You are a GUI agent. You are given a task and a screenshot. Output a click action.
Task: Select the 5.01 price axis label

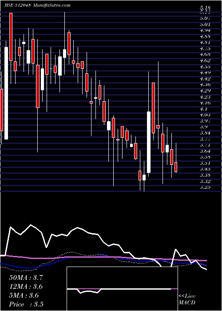[205, 24]
